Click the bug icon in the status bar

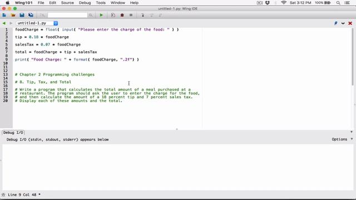3,195
